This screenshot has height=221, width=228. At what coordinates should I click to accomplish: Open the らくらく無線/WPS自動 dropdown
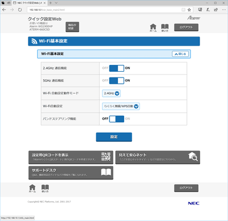coord(121,107)
